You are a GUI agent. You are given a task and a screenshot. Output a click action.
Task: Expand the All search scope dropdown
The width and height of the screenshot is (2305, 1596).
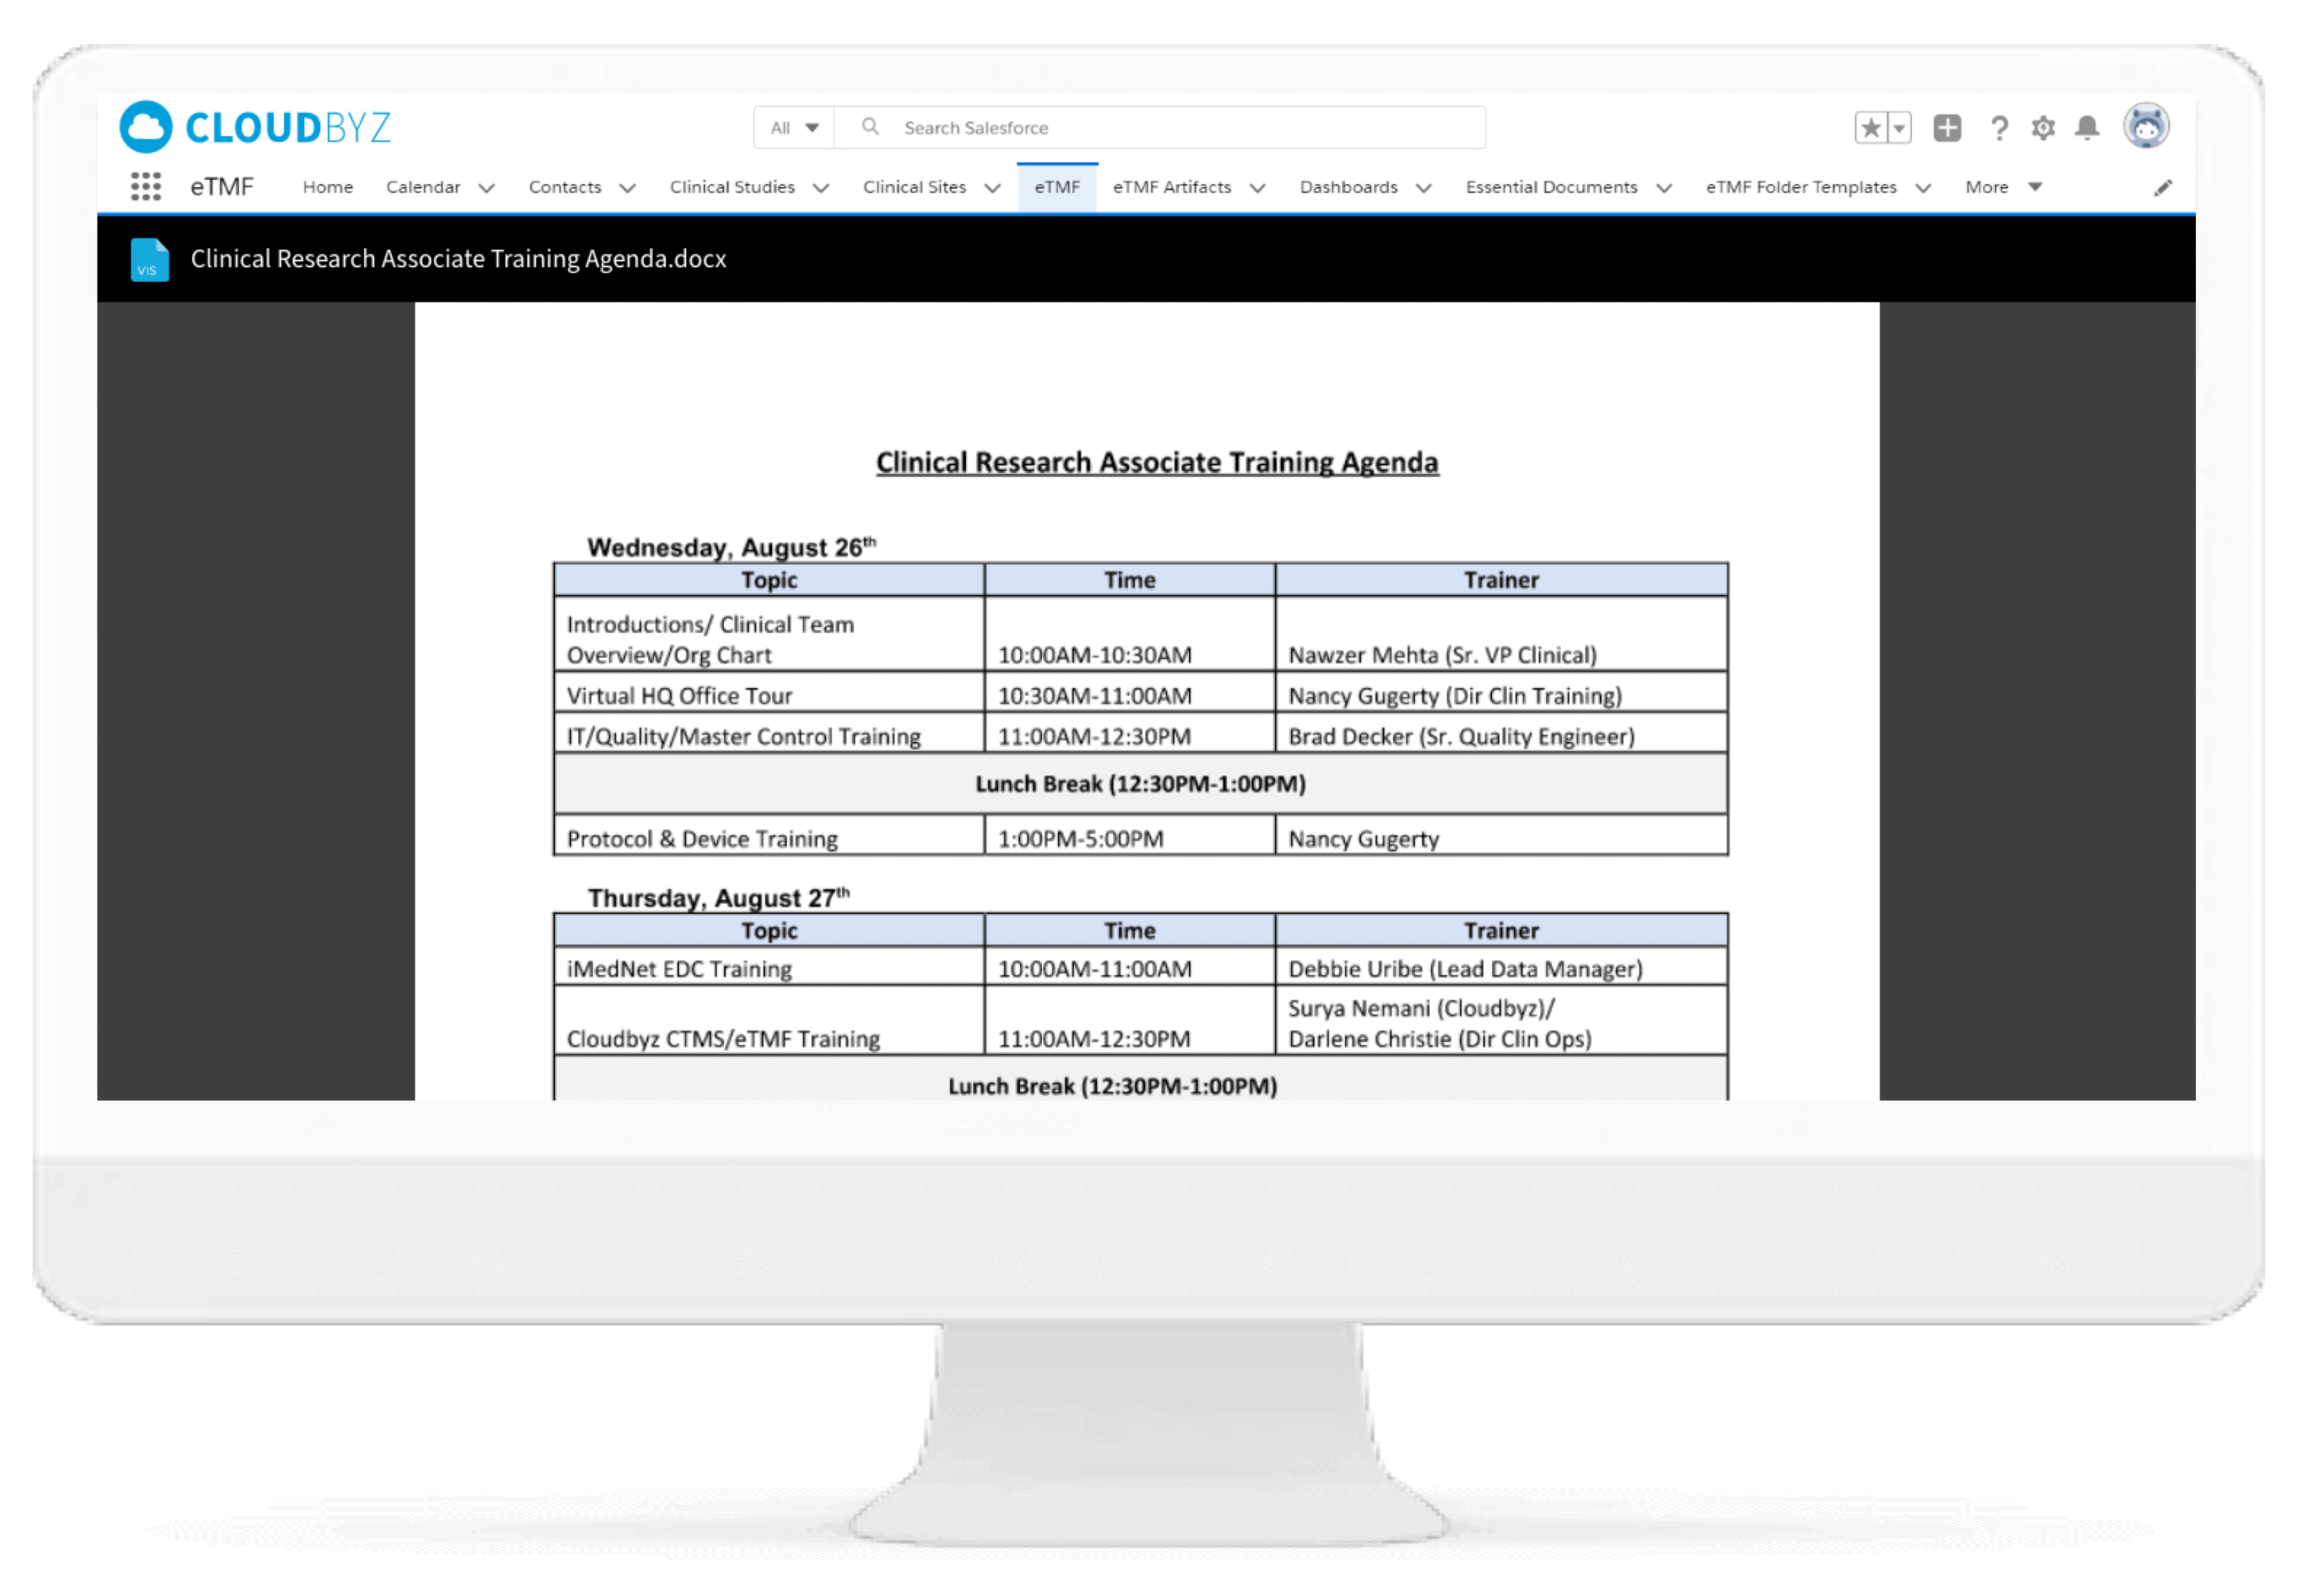pos(794,128)
